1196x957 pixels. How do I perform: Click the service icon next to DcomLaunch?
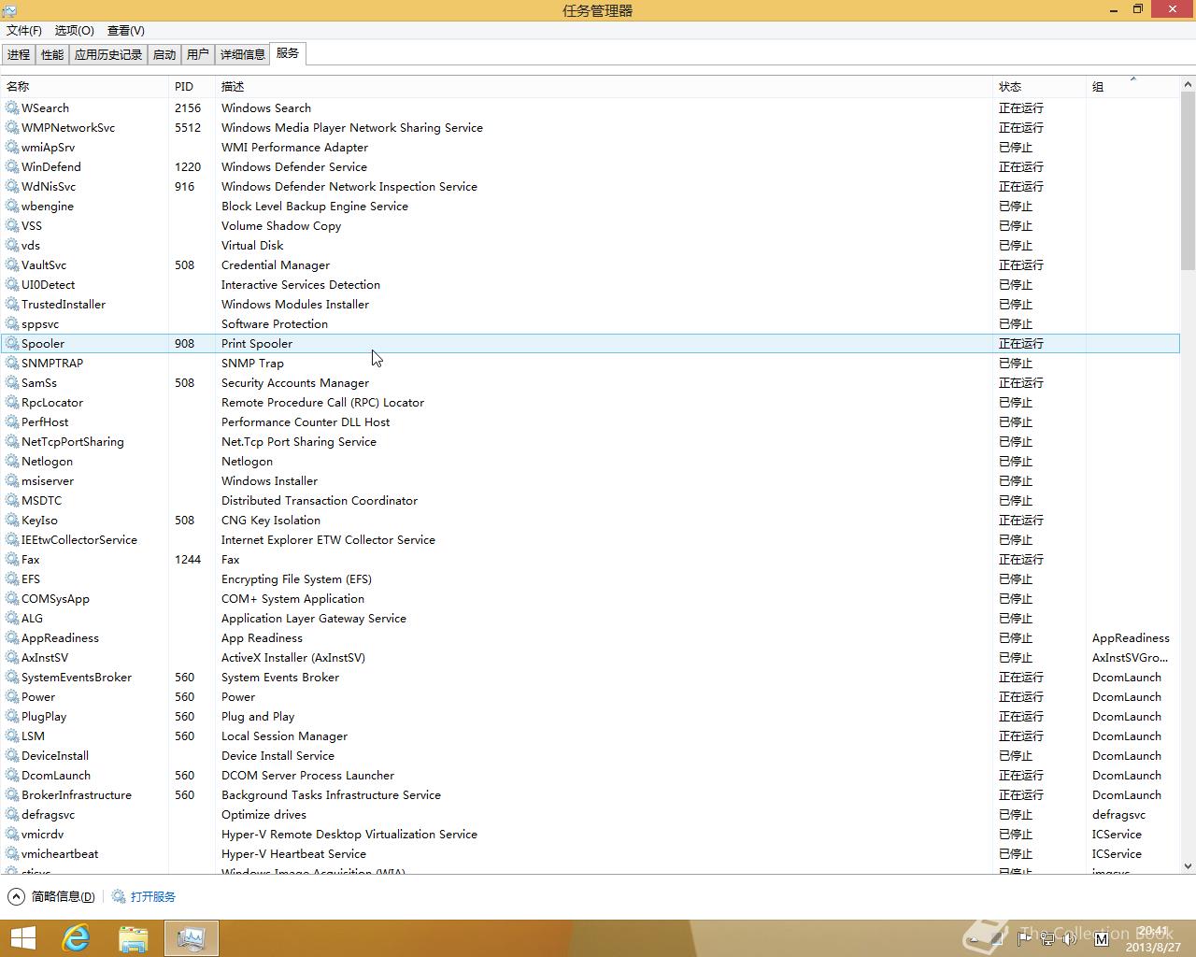(12, 776)
